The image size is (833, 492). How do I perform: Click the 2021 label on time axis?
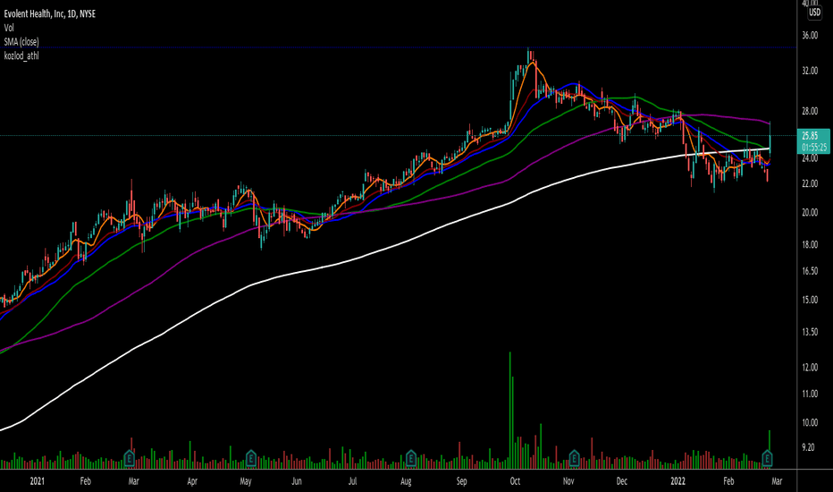pos(38,481)
